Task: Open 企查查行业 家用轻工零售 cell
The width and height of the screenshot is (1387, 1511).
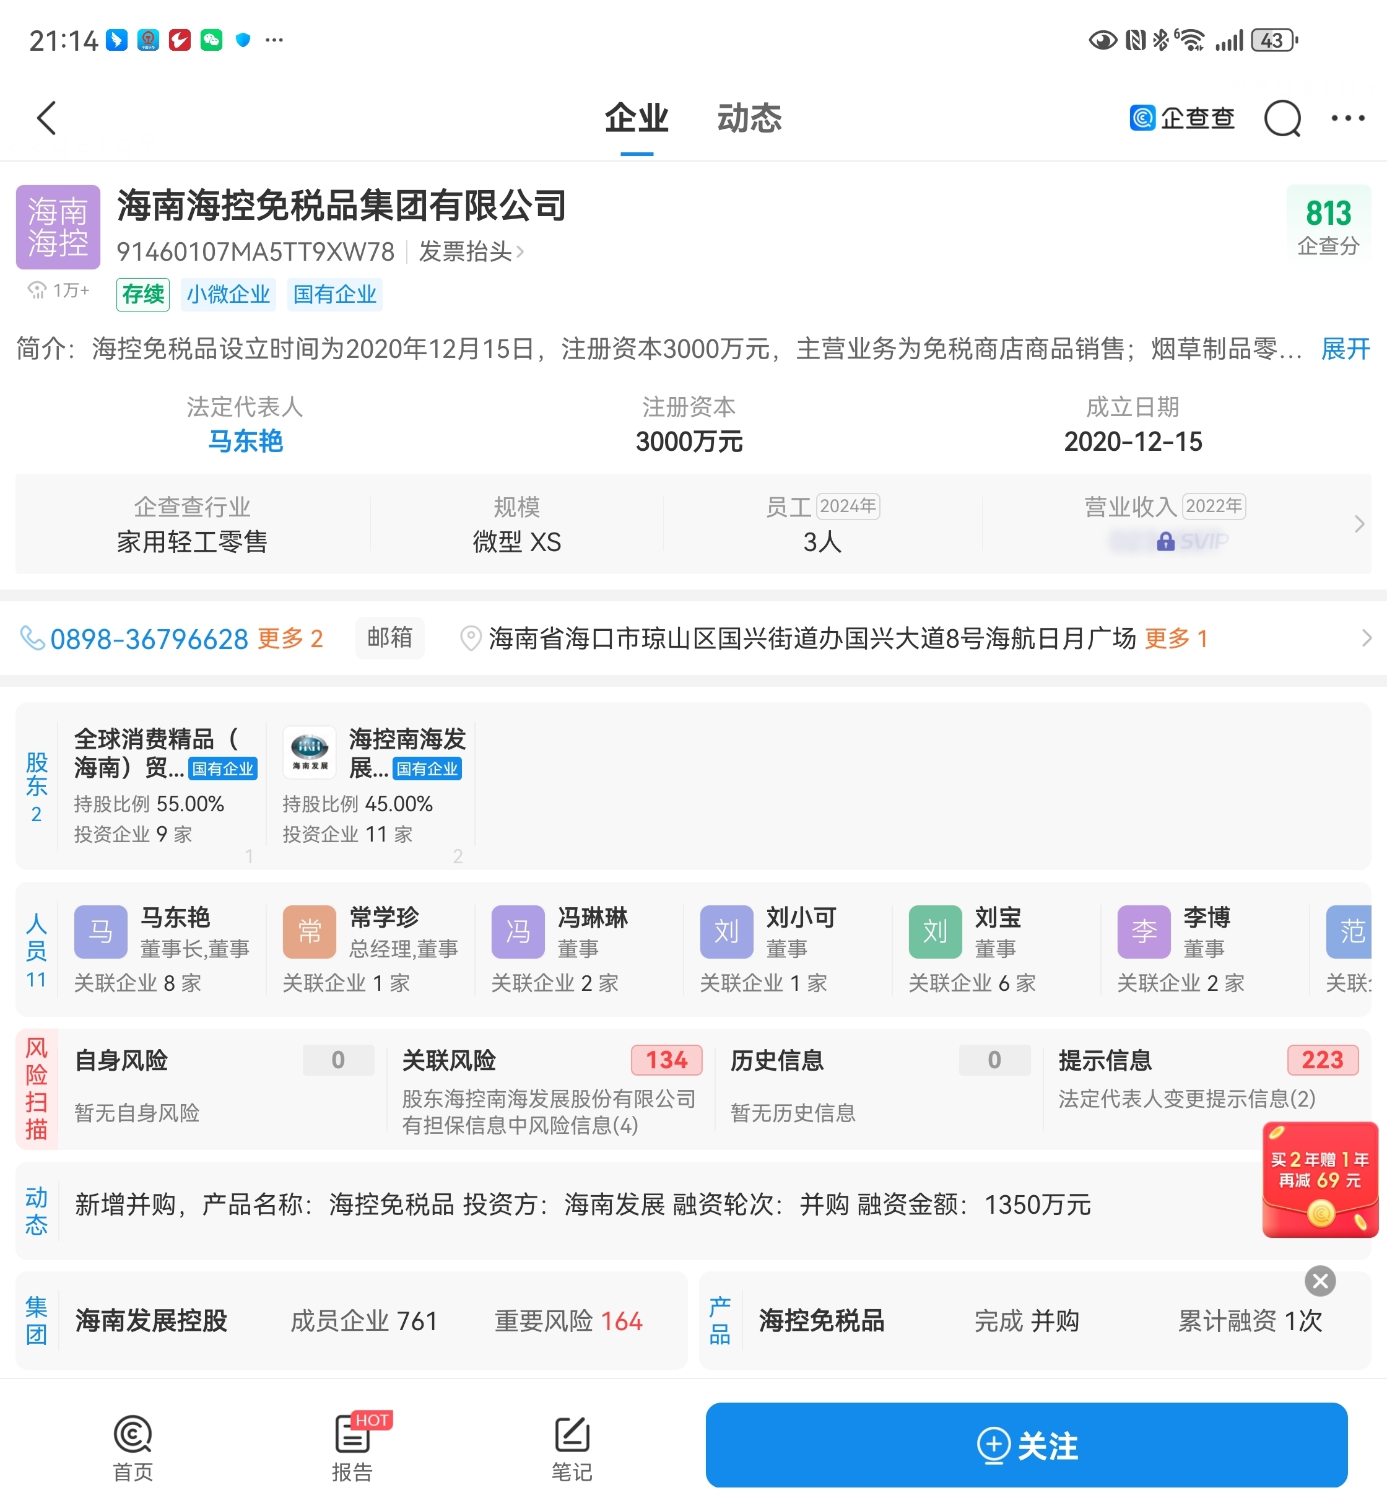Action: click(192, 524)
